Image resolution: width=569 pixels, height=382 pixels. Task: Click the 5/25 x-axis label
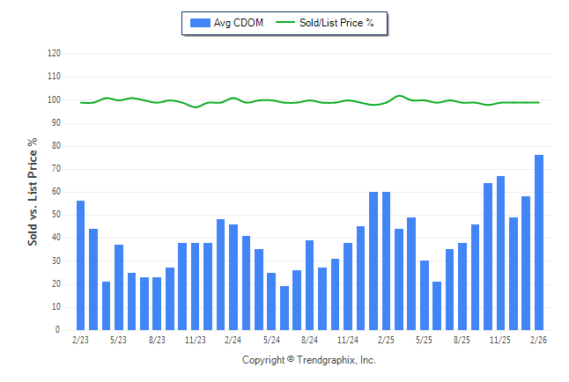[x=425, y=340]
